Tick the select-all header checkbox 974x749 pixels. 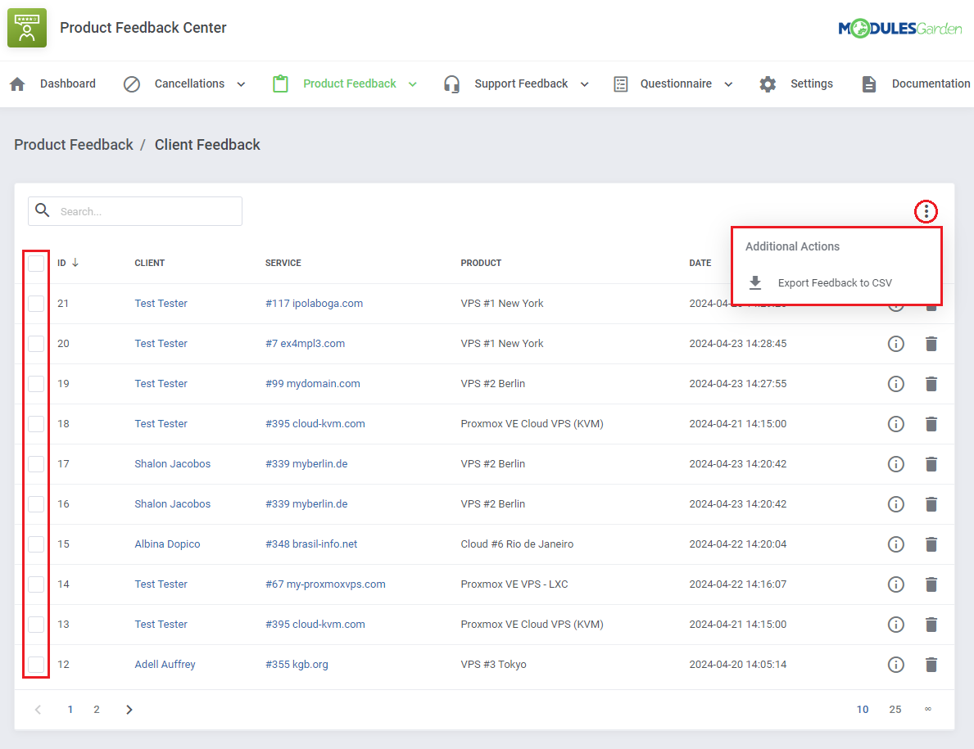[x=36, y=263]
